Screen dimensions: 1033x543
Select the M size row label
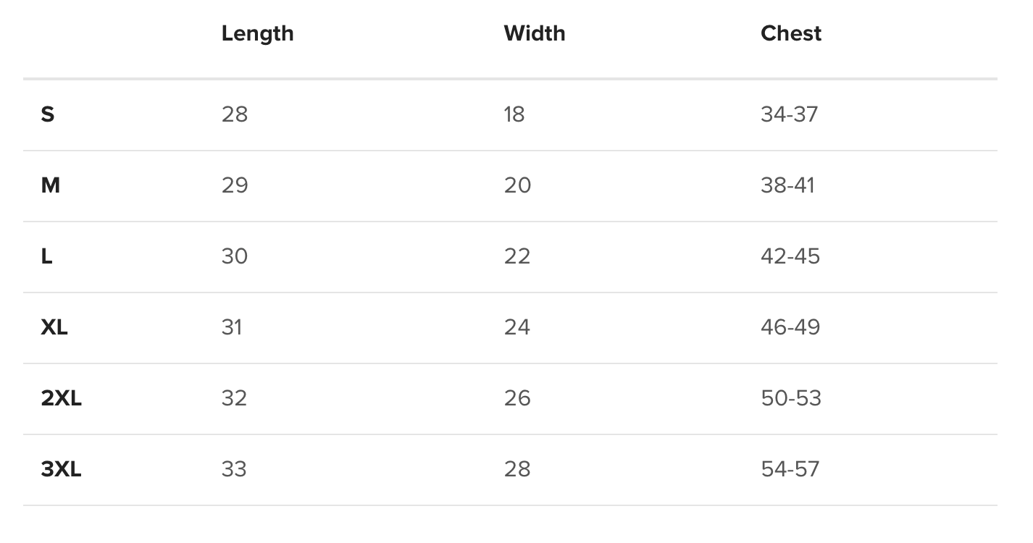point(51,185)
